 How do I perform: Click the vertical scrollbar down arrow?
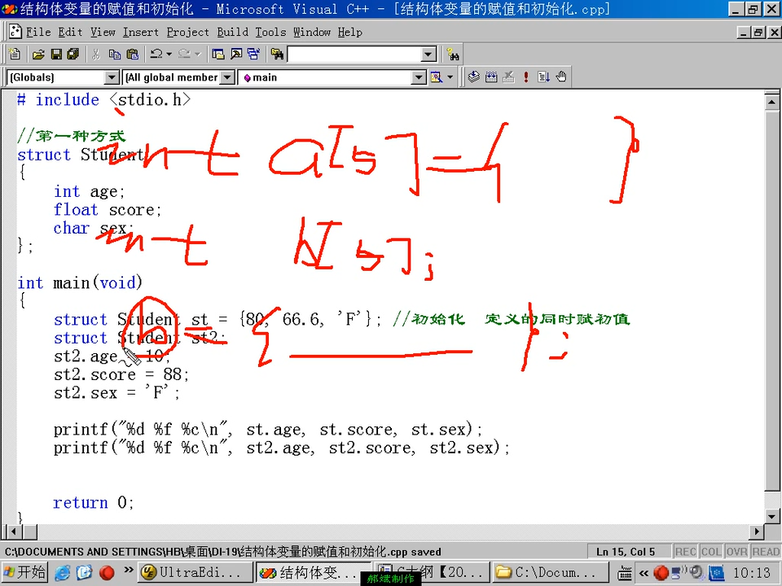tap(771, 516)
